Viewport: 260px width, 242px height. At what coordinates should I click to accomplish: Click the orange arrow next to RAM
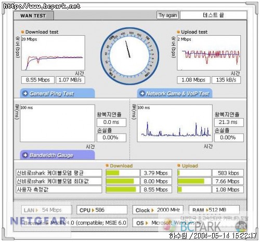[x=207, y=210]
